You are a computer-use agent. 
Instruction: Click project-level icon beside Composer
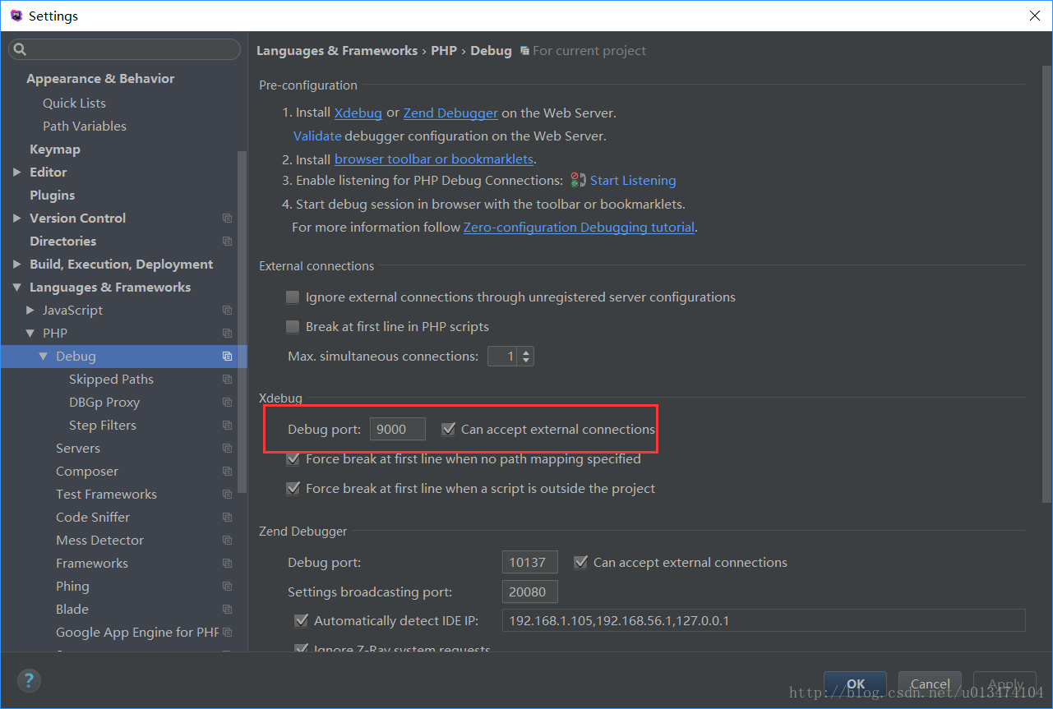point(227,472)
